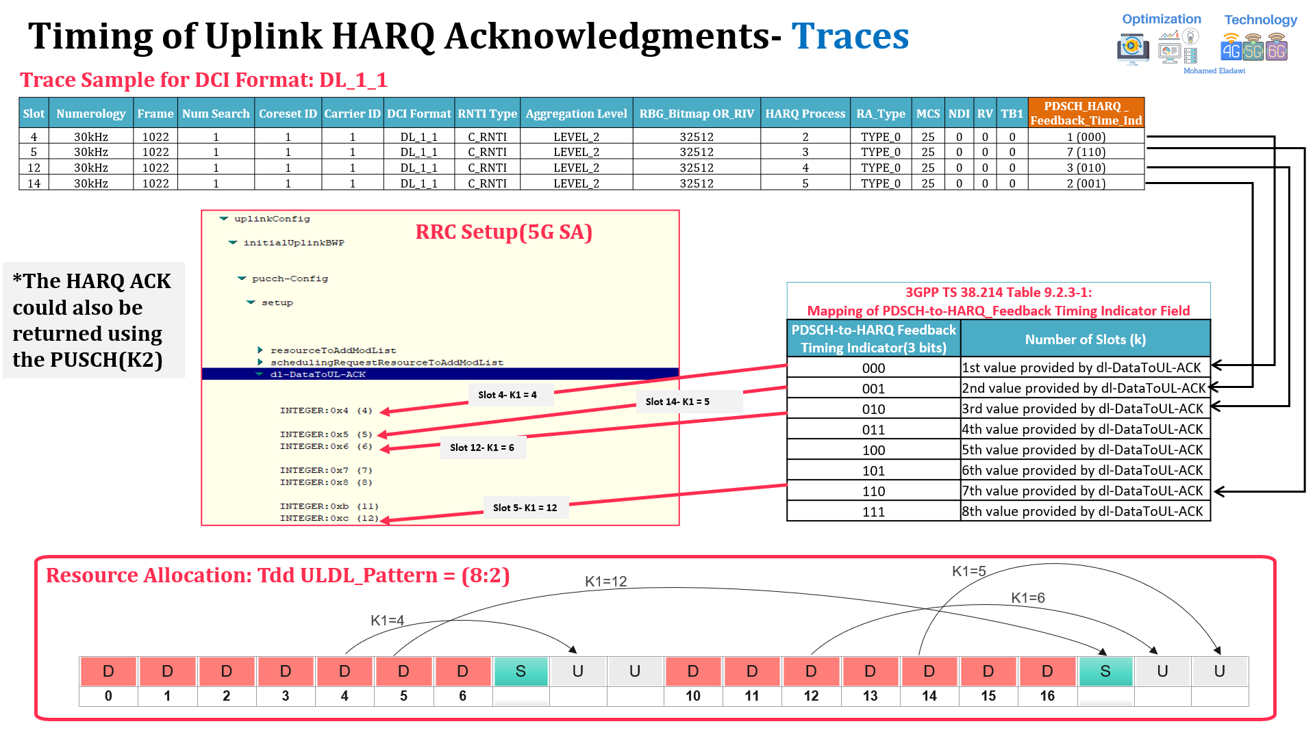This screenshot has width=1315, height=739.
Task: Collapse the initialUplinkBWP tree node
Action: tap(234, 242)
